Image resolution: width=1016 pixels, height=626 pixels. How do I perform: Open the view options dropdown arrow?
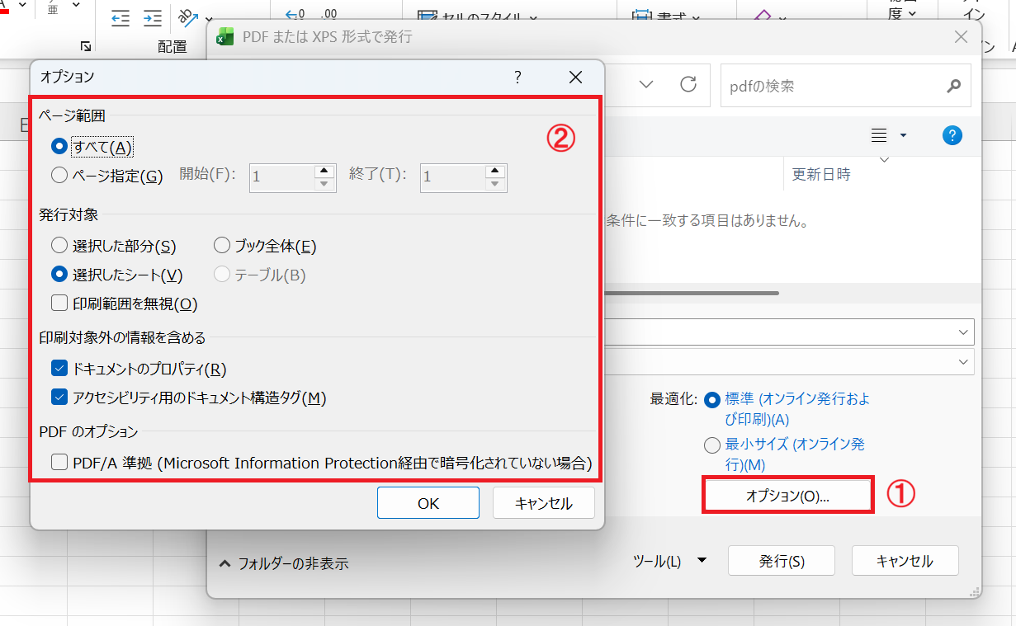coord(903,135)
